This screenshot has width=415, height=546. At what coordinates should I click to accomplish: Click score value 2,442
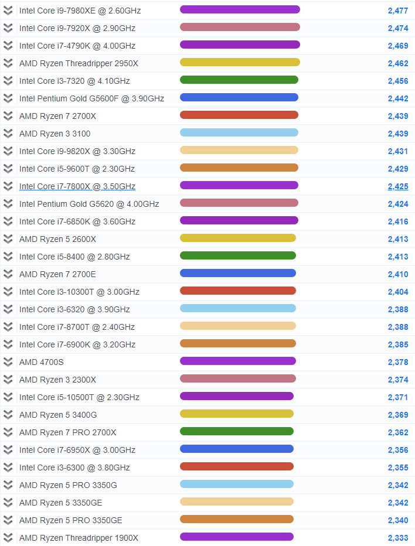[398, 98]
